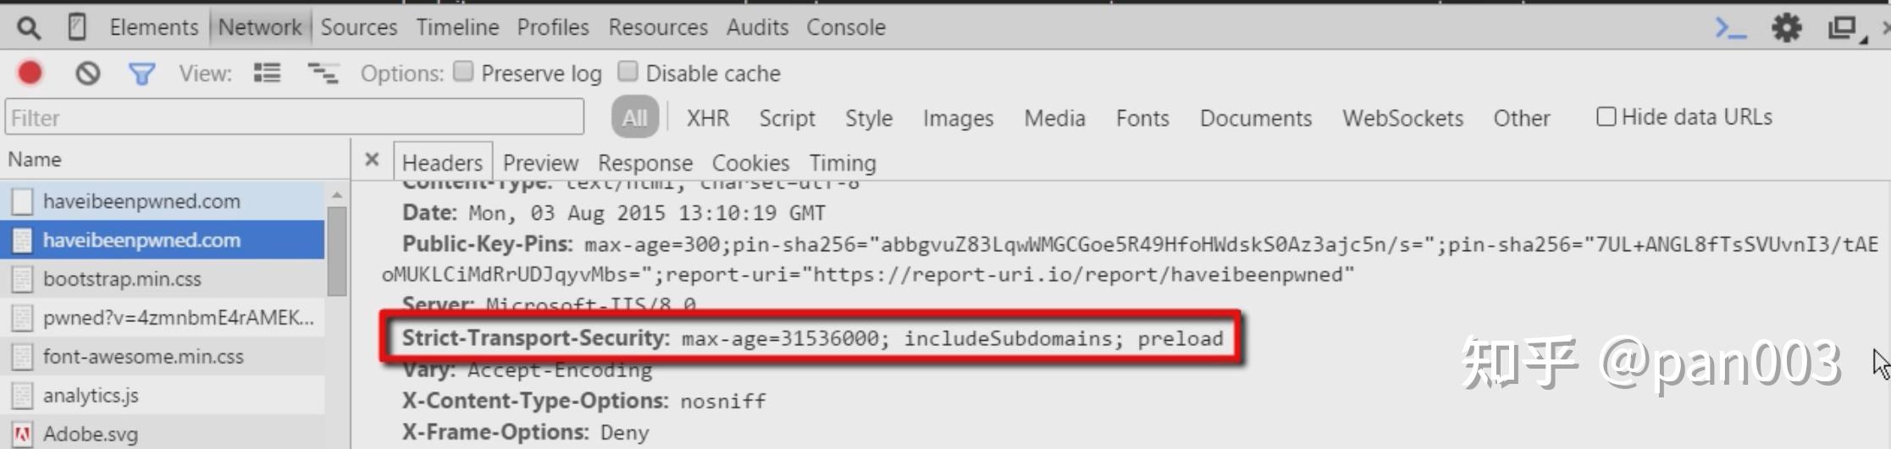
Task: Open the DevTools settings gear icon
Action: (1787, 28)
